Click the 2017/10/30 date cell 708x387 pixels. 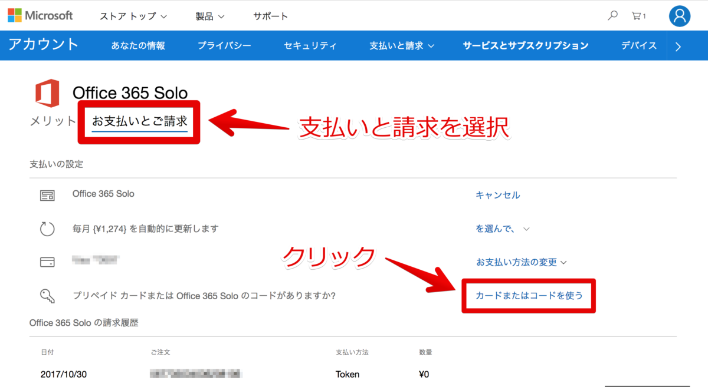[x=63, y=374]
